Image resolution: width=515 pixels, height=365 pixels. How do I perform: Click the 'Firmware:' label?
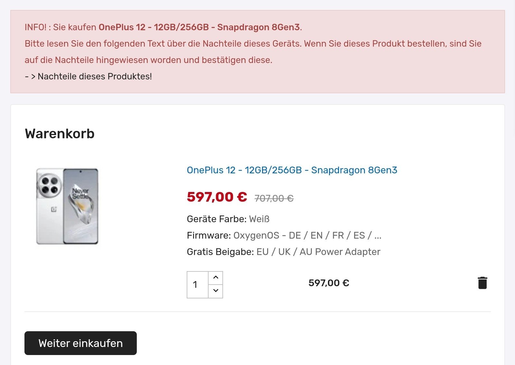click(x=209, y=235)
